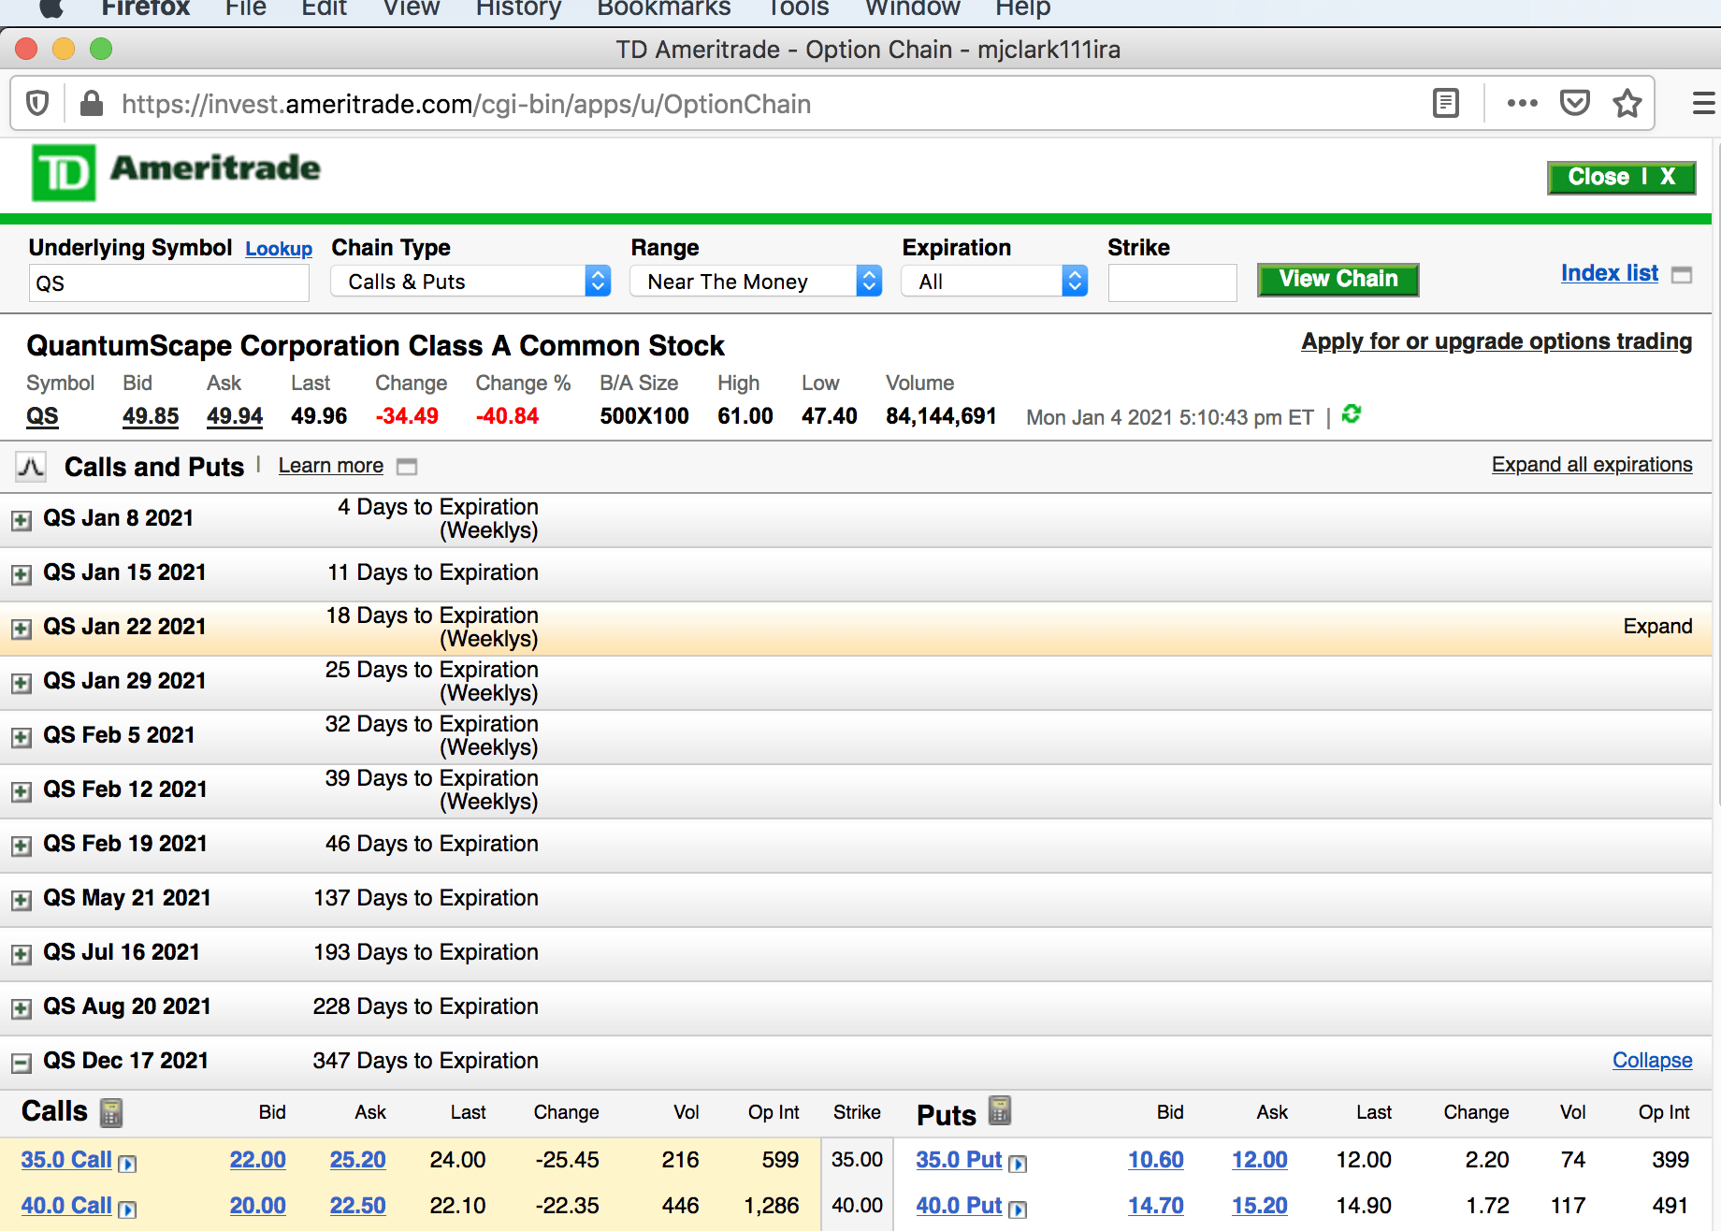
Task: Open the Range dropdown
Action: click(756, 281)
